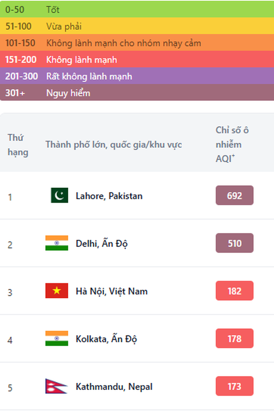Click the Chỉ số ô nhiễm AQI header

pos(232,144)
